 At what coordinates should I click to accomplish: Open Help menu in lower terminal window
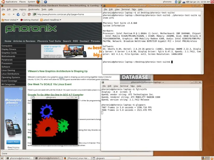click(x=139, y=86)
